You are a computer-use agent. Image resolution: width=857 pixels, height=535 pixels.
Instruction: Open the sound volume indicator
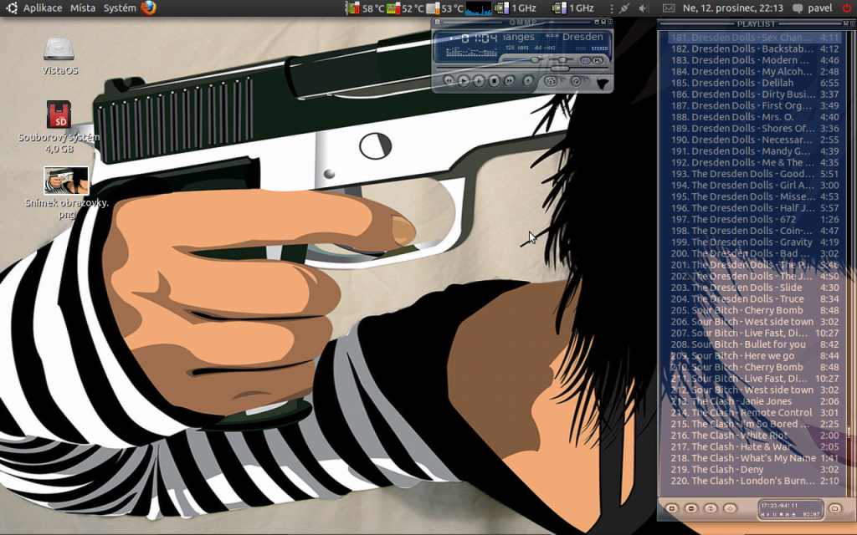tap(644, 8)
